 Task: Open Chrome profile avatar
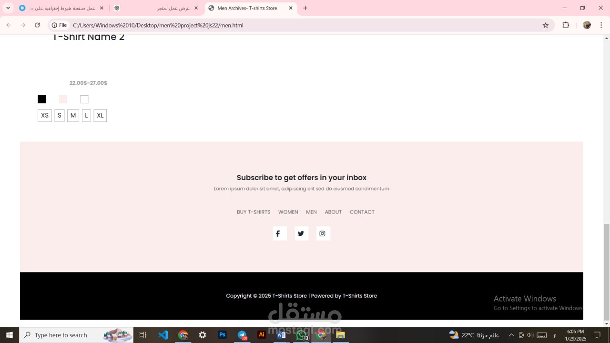(587, 25)
